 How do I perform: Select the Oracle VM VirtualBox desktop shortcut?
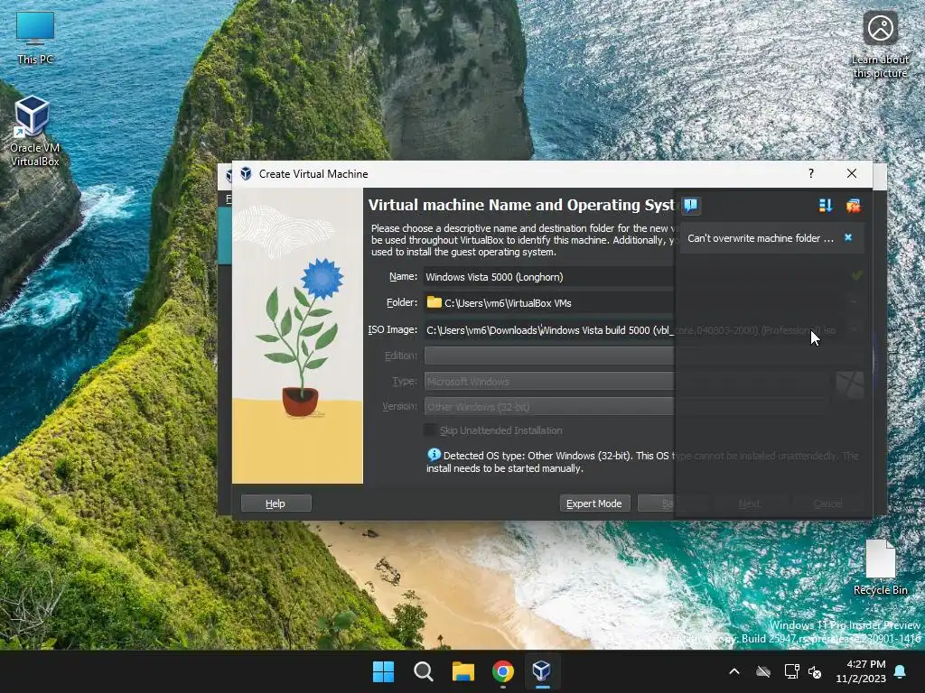pos(33,131)
